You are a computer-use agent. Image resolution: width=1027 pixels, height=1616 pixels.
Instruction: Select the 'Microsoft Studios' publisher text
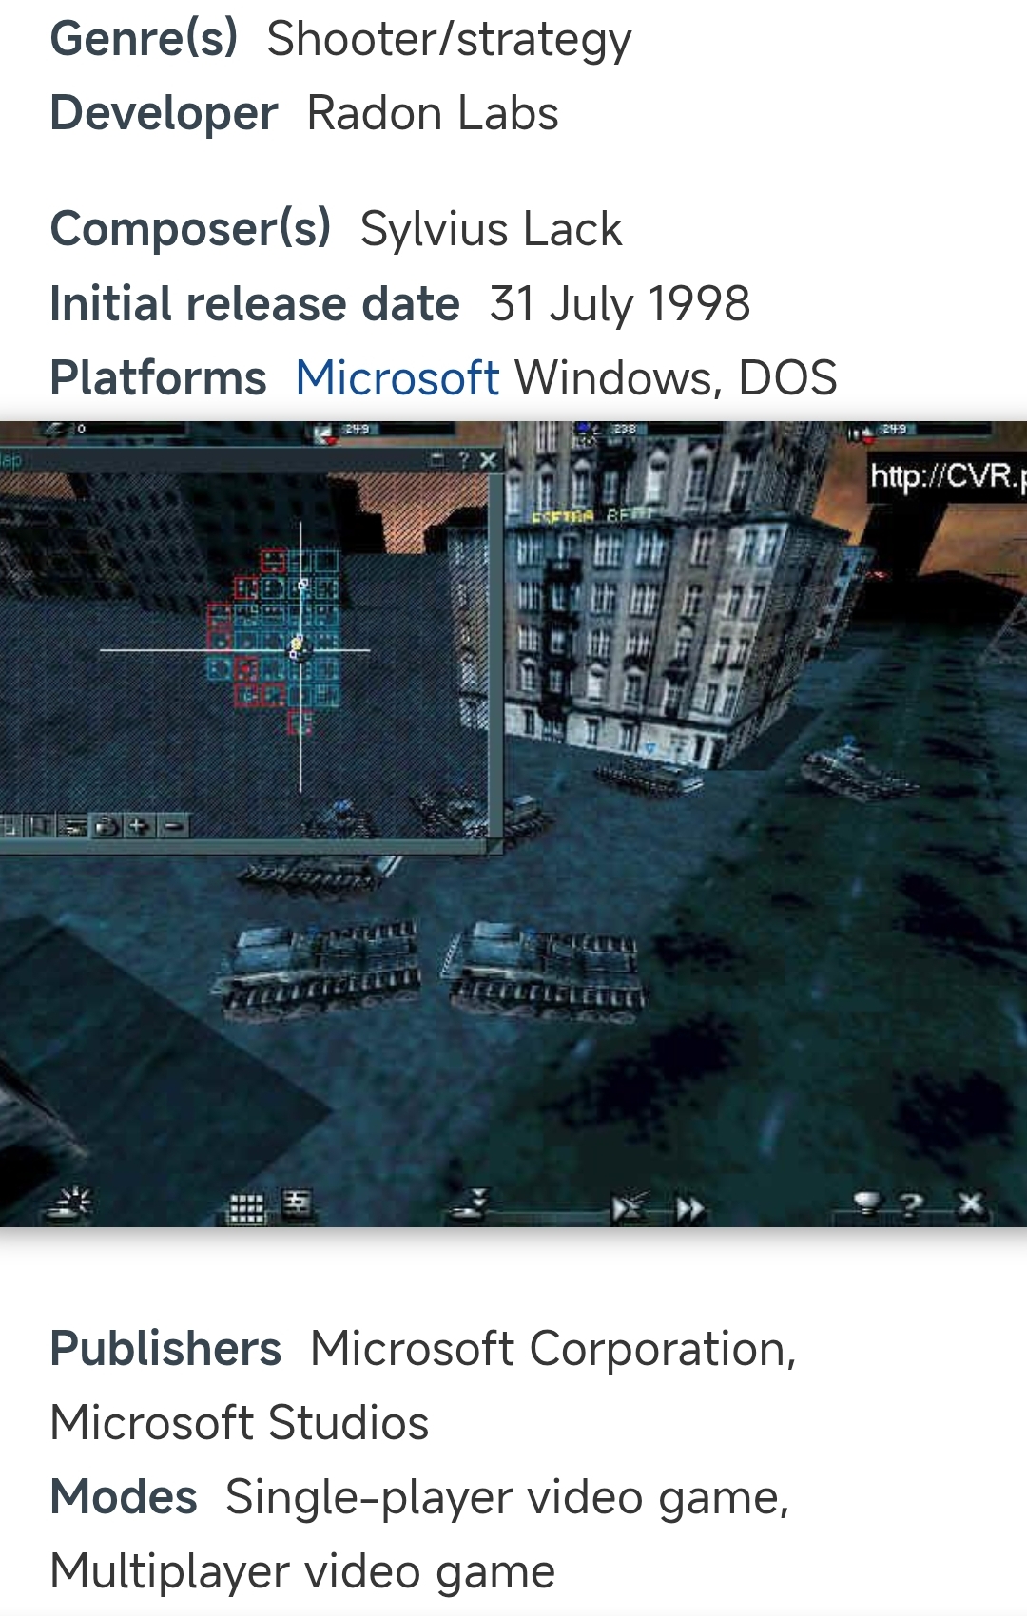(x=240, y=1423)
